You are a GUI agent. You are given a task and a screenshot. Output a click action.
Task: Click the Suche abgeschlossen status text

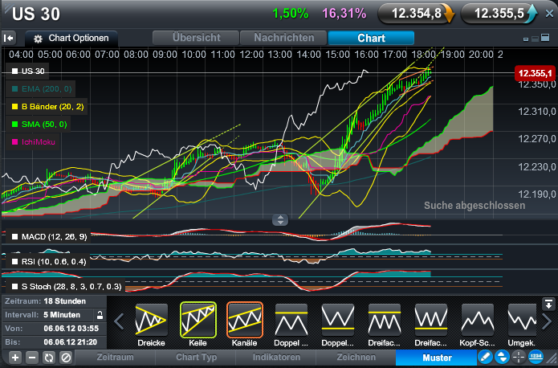pos(475,206)
